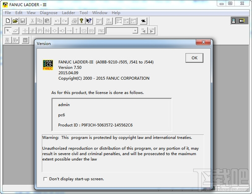Click the '2015.04.09' date text

(68, 73)
